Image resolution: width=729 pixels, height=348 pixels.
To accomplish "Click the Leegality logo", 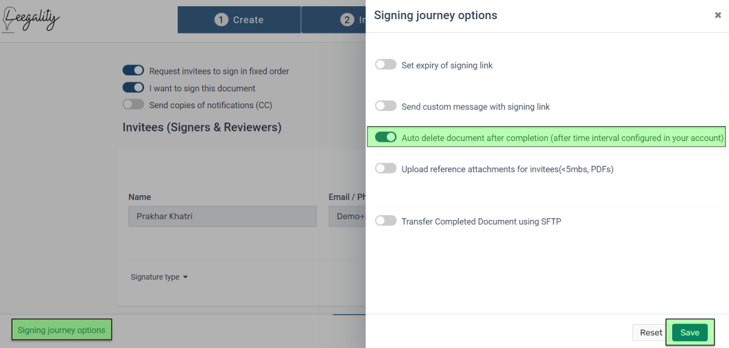I will point(31,19).
